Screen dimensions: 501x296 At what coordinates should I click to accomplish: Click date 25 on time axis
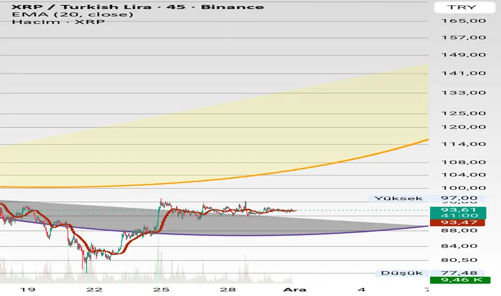tap(161, 290)
